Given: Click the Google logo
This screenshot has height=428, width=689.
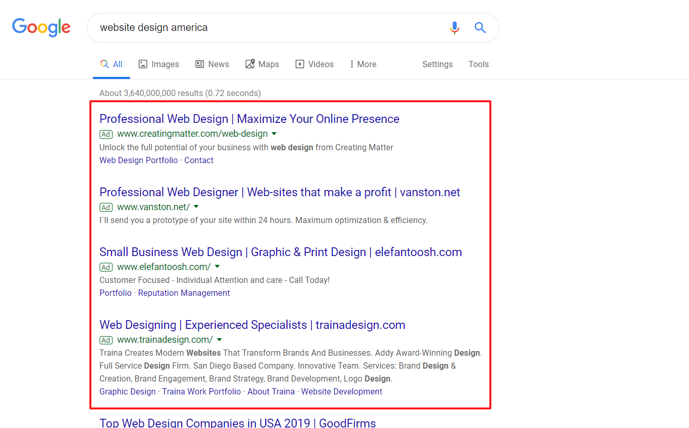Looking at the screenshot, I should click(41, 28).
